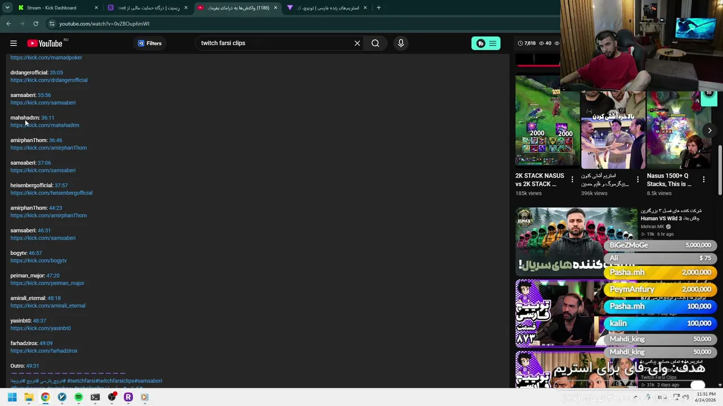723x406 pixels.
Task: Click the browser Back arrow
Action: (x=8, y=24)
